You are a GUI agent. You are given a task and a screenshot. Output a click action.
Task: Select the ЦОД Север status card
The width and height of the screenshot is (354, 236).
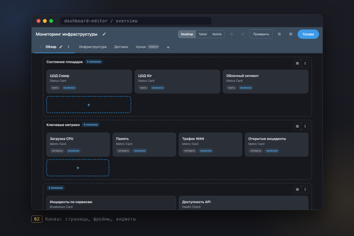(89, 81)
